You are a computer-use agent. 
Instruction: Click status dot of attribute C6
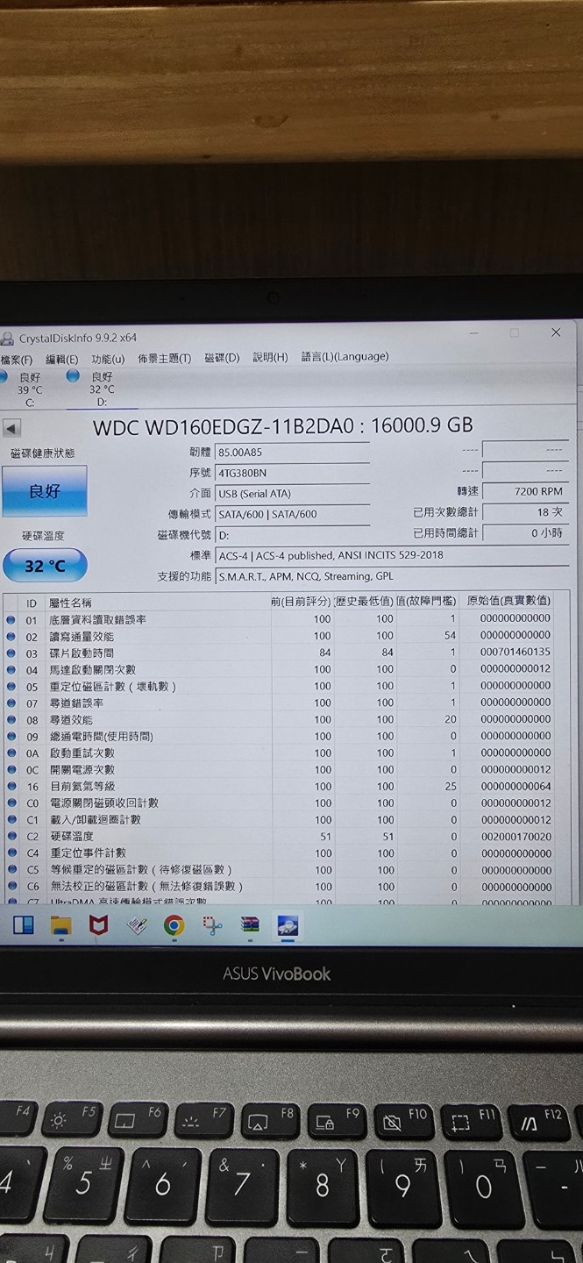click(11, 886)
